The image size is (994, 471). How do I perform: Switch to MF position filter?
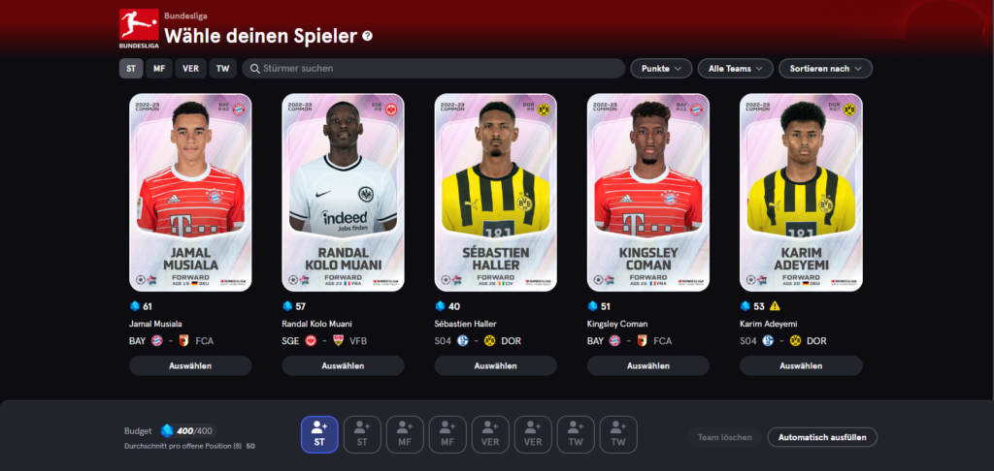(159, 69)
